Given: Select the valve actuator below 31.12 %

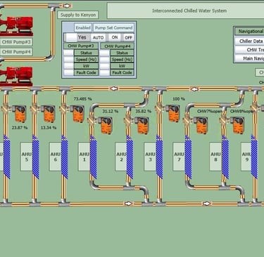Looking at the screenshot, I should click(x=106, y=125).
